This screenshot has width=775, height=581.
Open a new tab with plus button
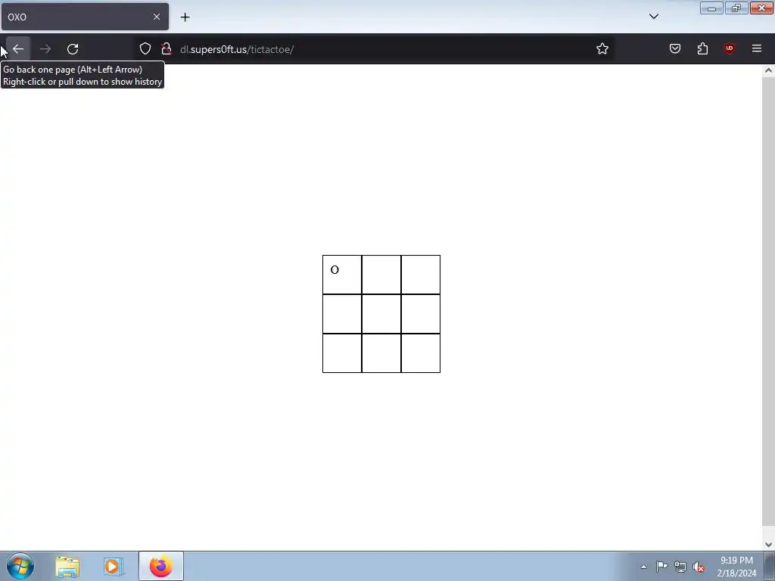(x=185, y=17)
